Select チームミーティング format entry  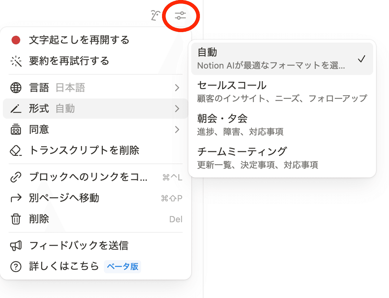pos(282,157)
